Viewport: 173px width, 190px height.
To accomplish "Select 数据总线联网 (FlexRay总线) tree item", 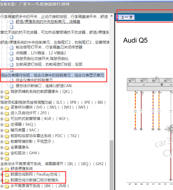I will tap(35, 175).
